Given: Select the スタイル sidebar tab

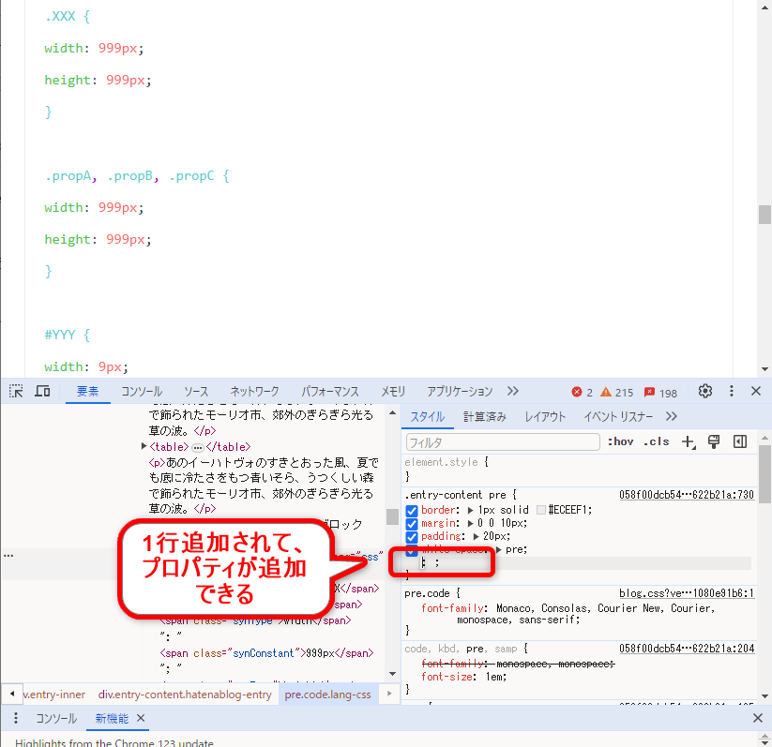Looking at the screenshot, I should (x=428, y=417).
